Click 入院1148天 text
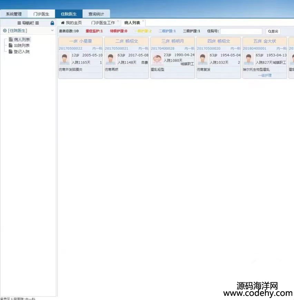Screen dimensions: 294x300 [127, 62]
